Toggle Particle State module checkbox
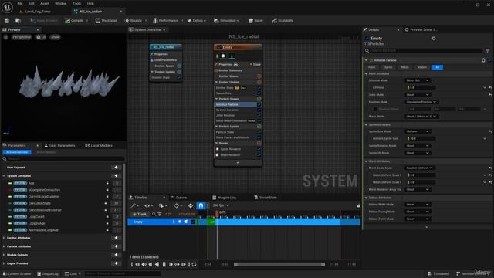 coord(259,132)
